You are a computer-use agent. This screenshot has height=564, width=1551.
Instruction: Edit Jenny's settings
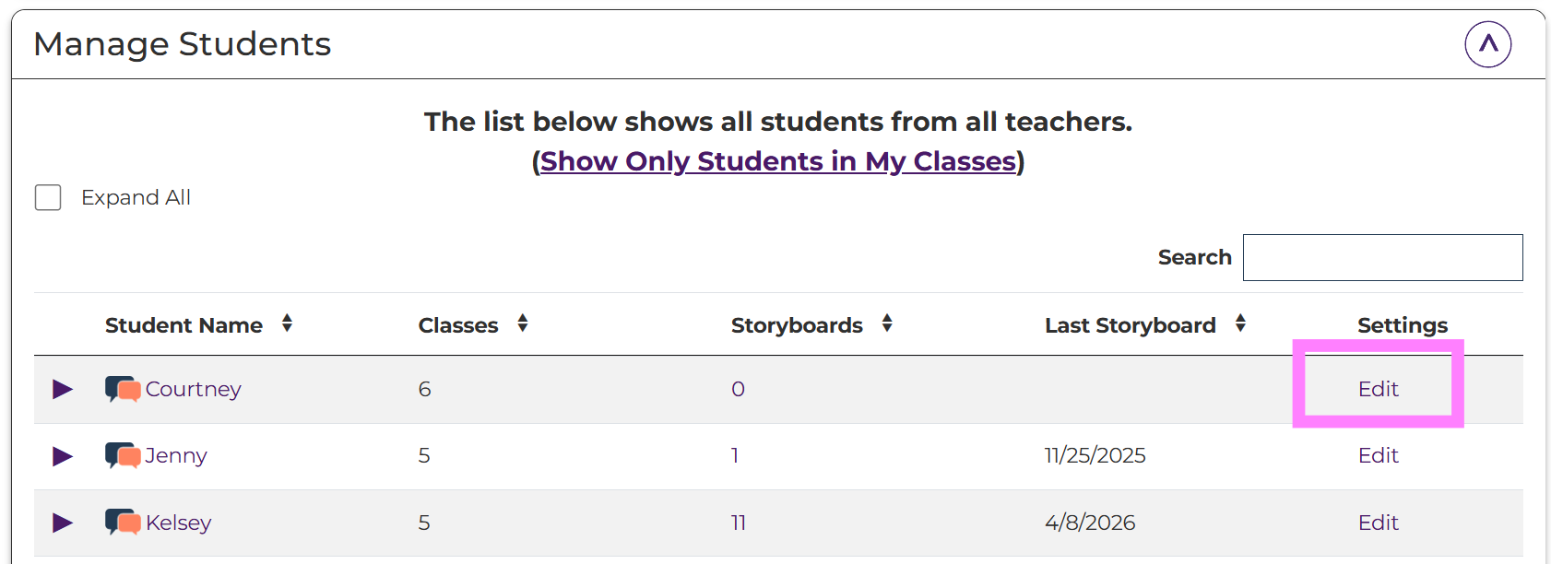1378,455
